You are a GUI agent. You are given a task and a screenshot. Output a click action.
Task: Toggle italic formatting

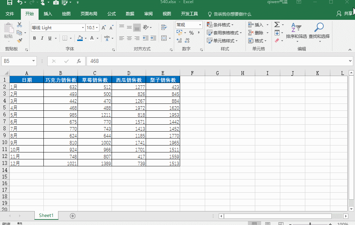[x=42, y=38]
